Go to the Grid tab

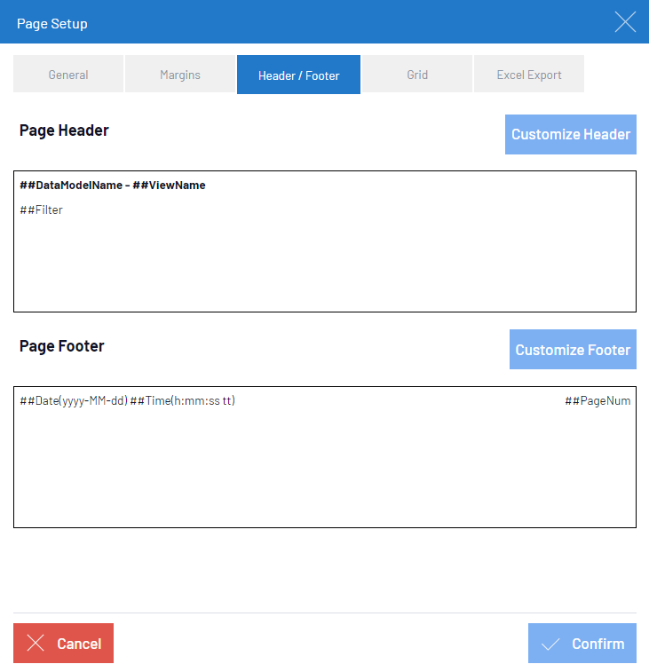pos(417,75)
